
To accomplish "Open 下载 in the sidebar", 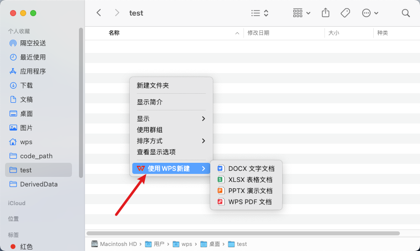I will [38, 85].
